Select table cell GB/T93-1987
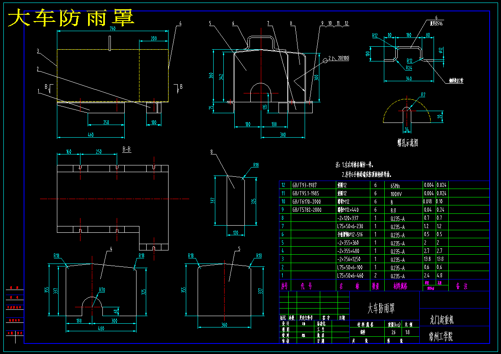 (304, 185)
